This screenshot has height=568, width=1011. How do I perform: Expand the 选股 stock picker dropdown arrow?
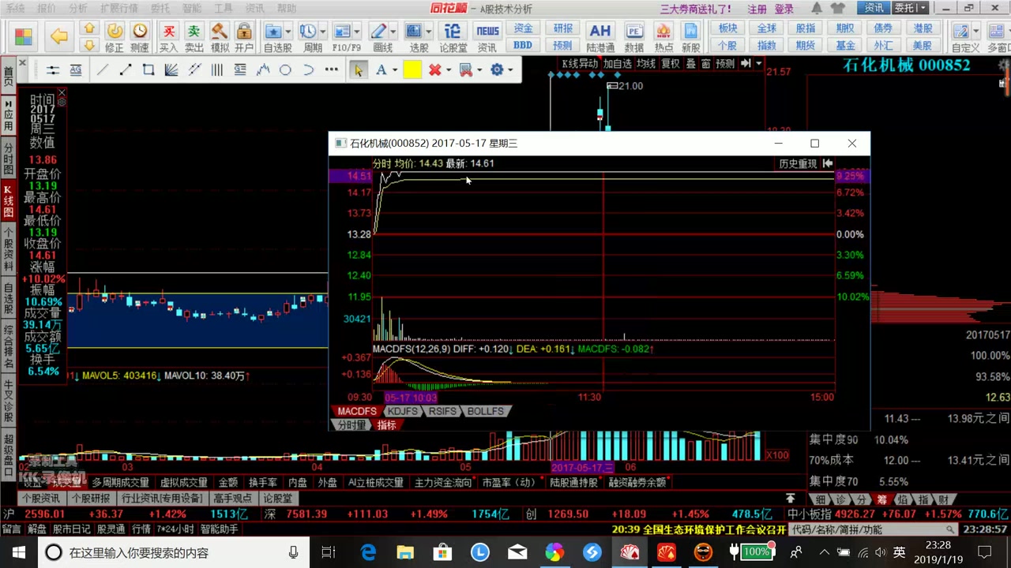tap(428, 32)
